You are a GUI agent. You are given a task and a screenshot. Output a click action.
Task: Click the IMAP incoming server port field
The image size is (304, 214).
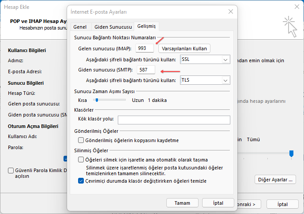point(139,48)
